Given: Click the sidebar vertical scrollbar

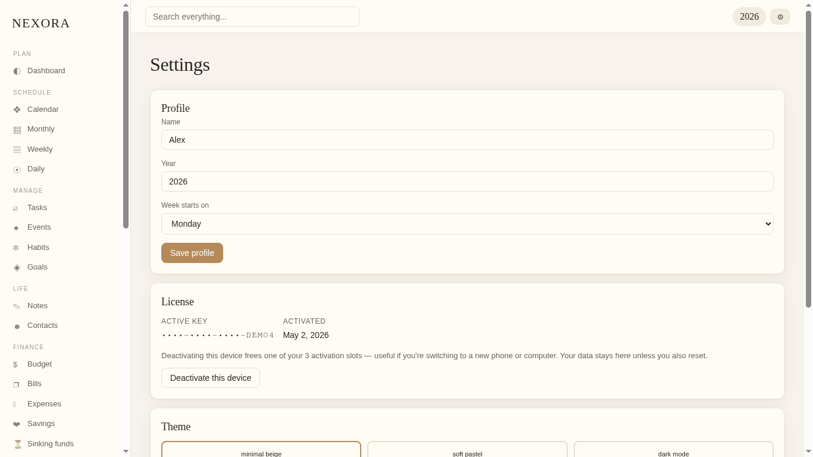Looking at the screenshot, I should coord(126,119).
